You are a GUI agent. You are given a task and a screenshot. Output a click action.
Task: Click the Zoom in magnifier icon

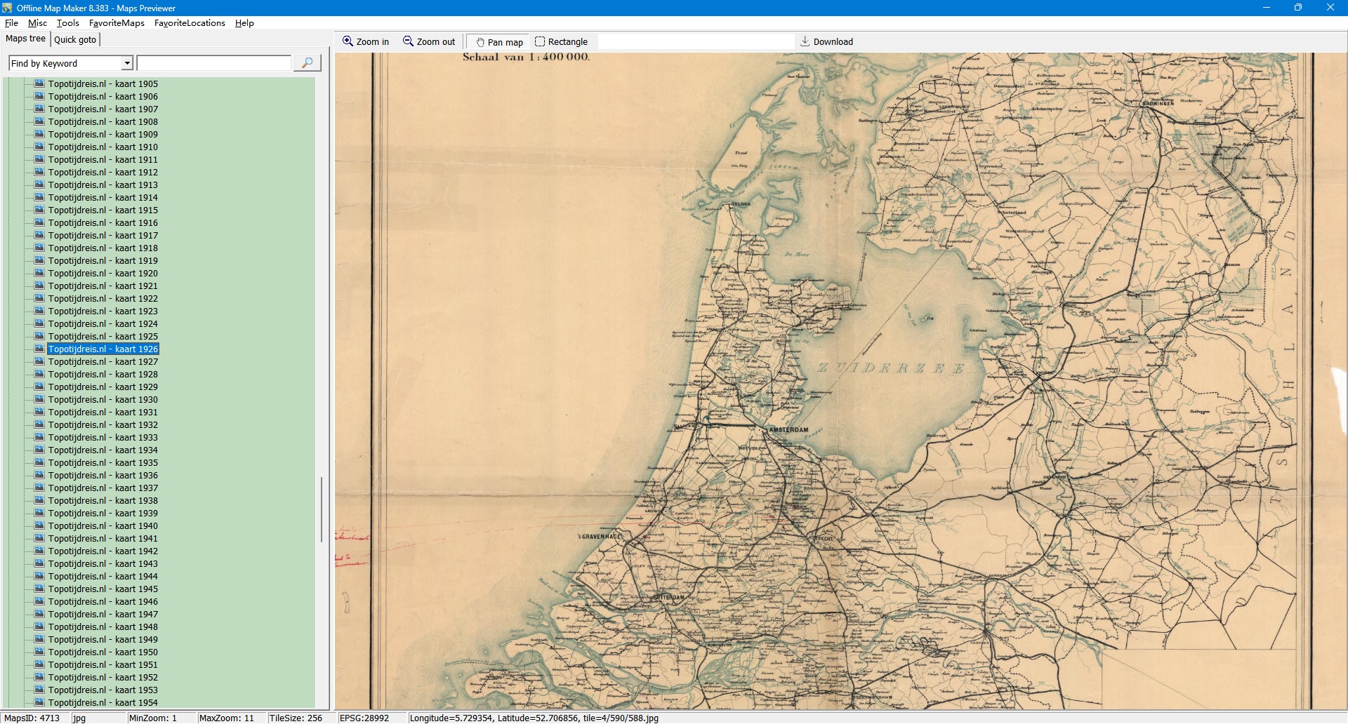pos(348,41)
